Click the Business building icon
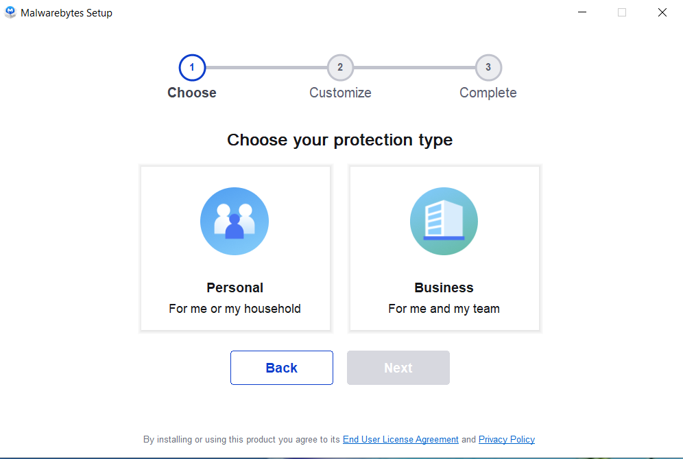683x459 pixels. (444, 221)
